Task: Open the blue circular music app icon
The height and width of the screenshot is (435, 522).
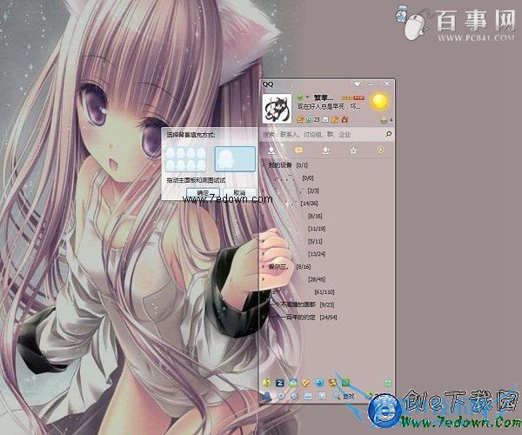Action: coord(319,383)
